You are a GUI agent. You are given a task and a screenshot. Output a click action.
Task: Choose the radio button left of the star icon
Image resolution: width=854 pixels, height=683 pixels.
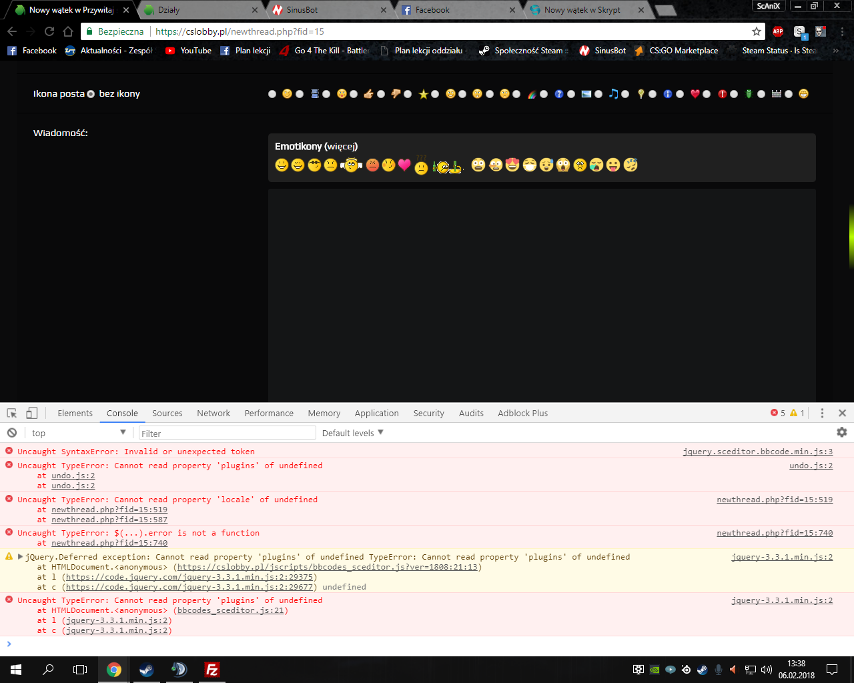point(408,94)
